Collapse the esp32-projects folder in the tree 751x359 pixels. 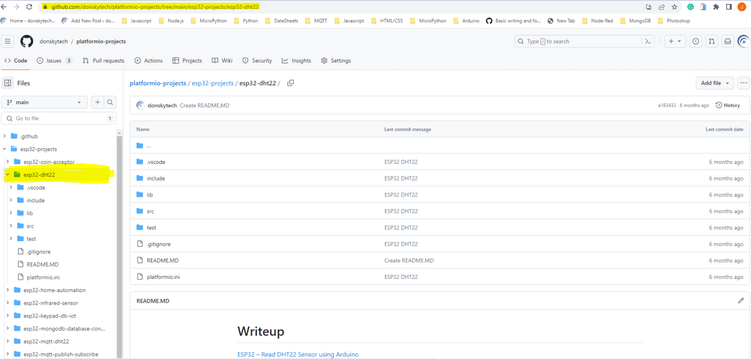(x=5, y=149)
